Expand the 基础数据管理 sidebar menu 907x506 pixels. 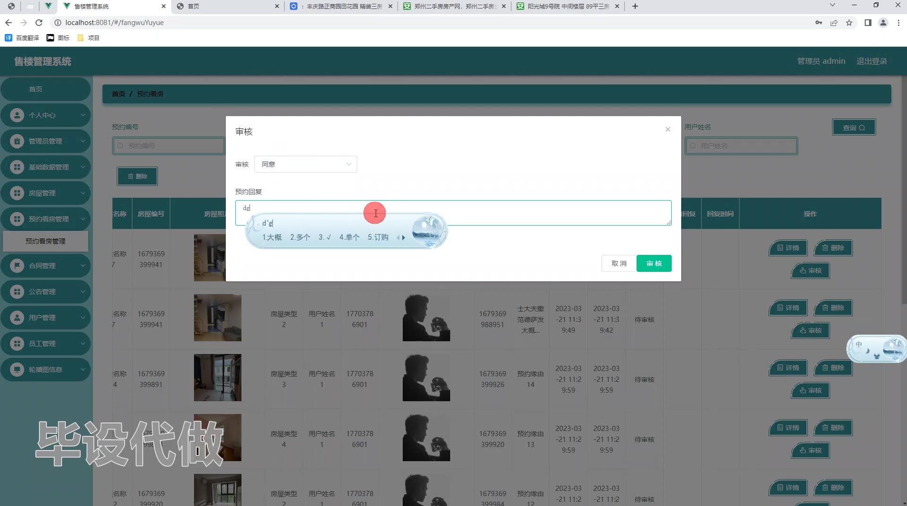[45, 167]
